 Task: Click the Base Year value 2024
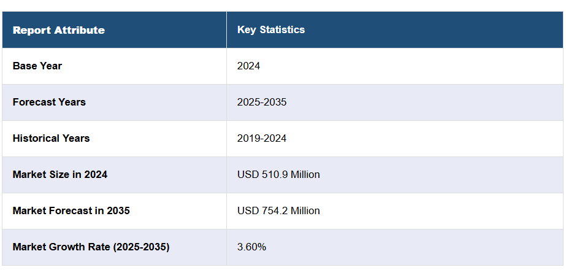click(248, 66)
